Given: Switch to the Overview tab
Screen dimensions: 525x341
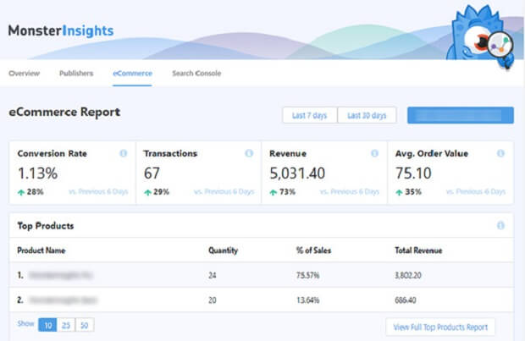Looking at the screenshot, I should [24, 74].
